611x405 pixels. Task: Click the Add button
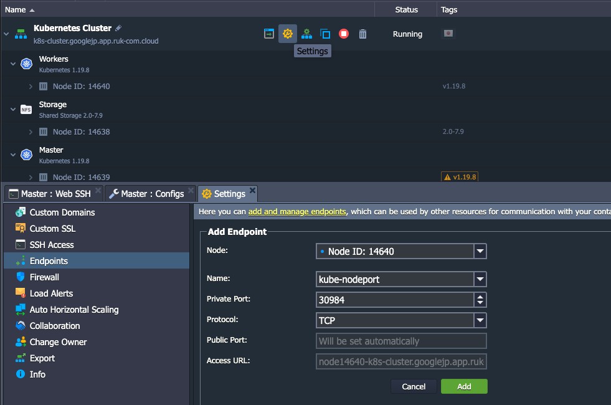464,386
